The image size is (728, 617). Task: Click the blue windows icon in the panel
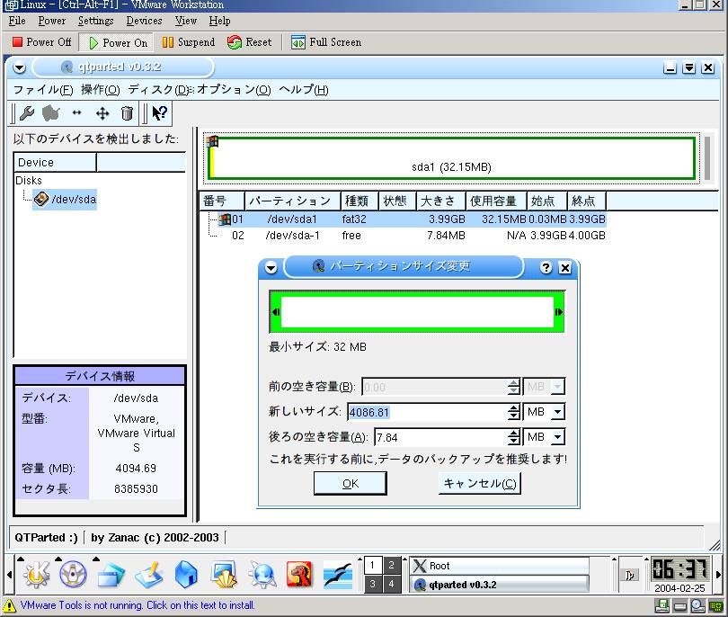pyautogui.click(x=111, y=574)
